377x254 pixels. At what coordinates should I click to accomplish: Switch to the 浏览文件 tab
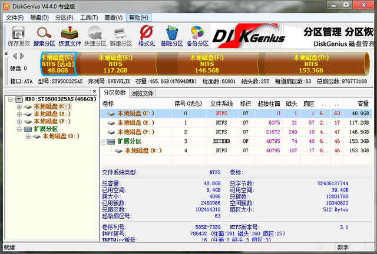[143, 93]
